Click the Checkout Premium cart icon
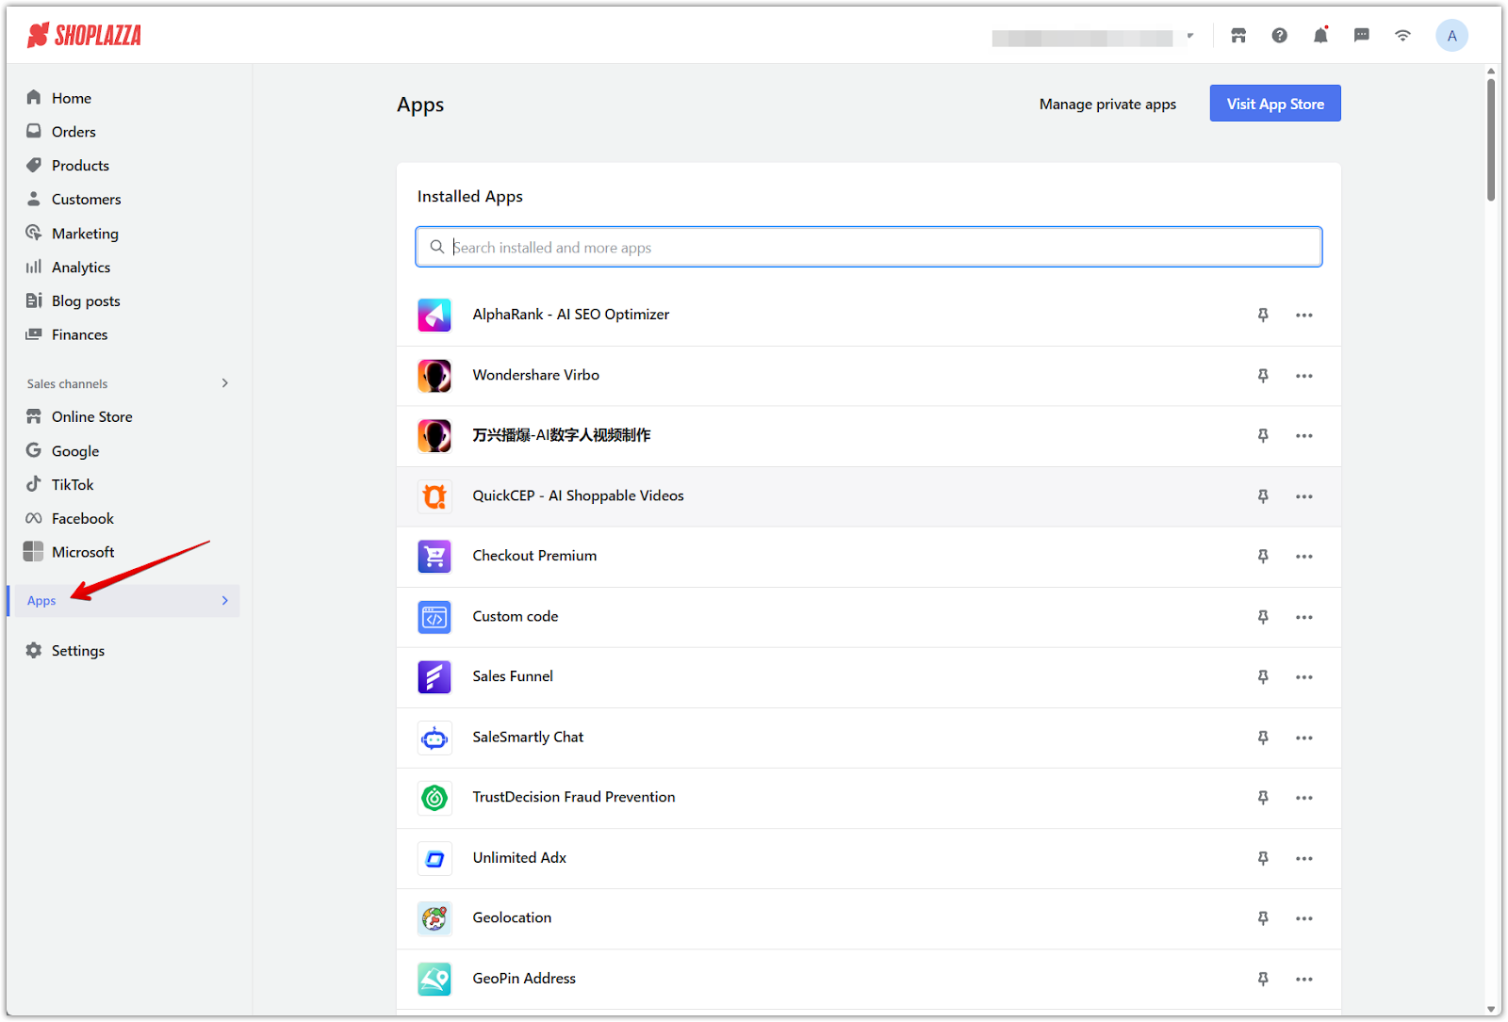 pos(434,557)
